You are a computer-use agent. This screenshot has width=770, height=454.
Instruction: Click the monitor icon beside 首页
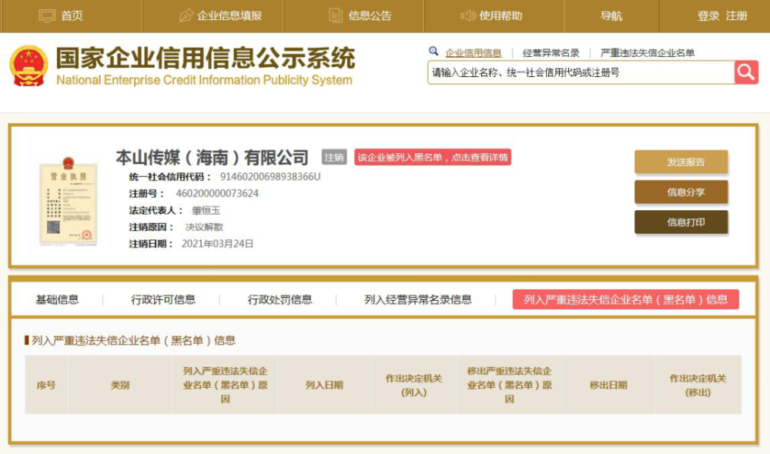pos(47,15)
